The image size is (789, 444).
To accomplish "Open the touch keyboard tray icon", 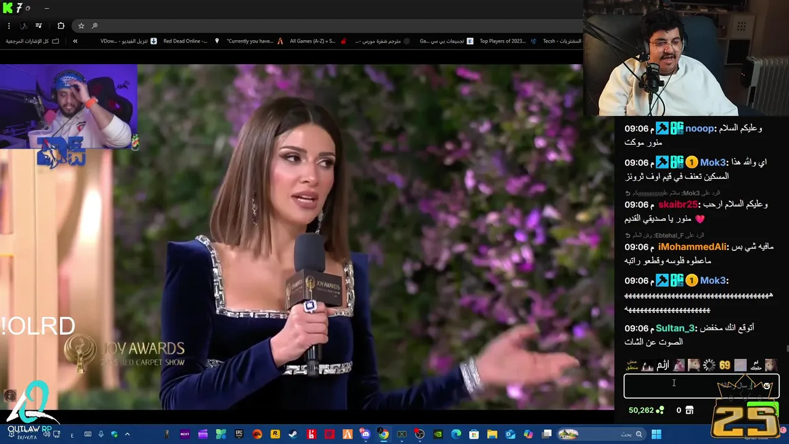I will point(88,435).
